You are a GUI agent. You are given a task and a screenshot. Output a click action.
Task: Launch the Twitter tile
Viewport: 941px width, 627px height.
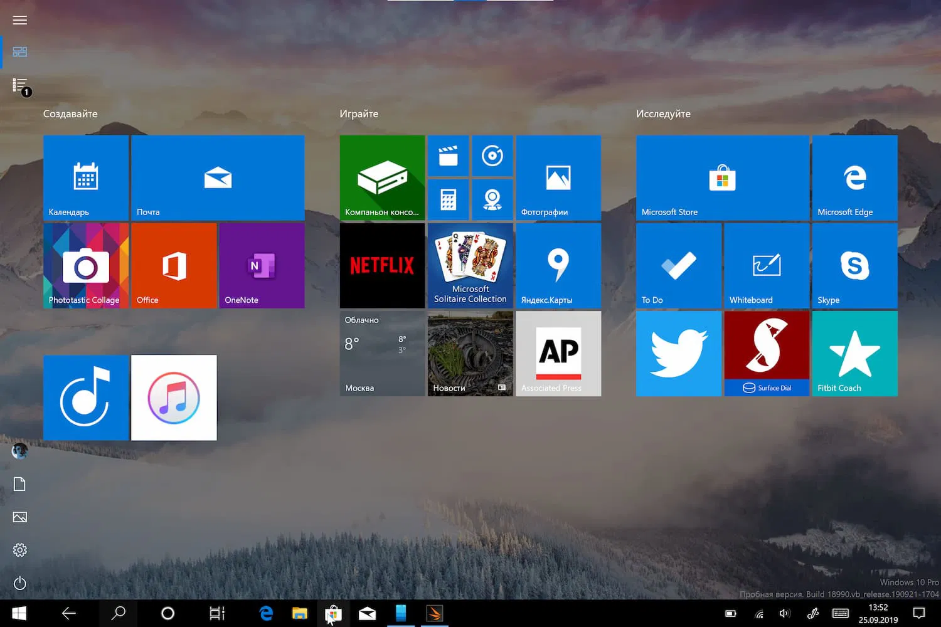pos(678,353)
